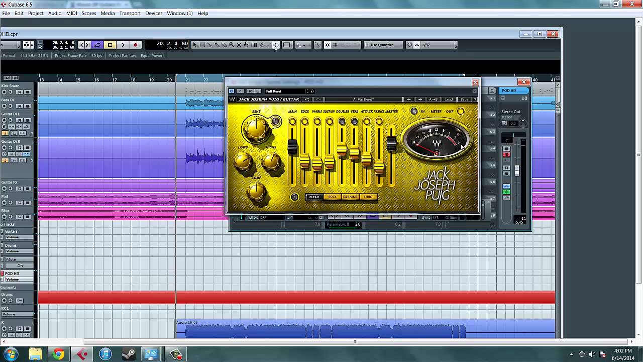The width and height of the screenshot is (643, 362).
Task: Toggle the Snap on/off icon
Action: point(328,45)
